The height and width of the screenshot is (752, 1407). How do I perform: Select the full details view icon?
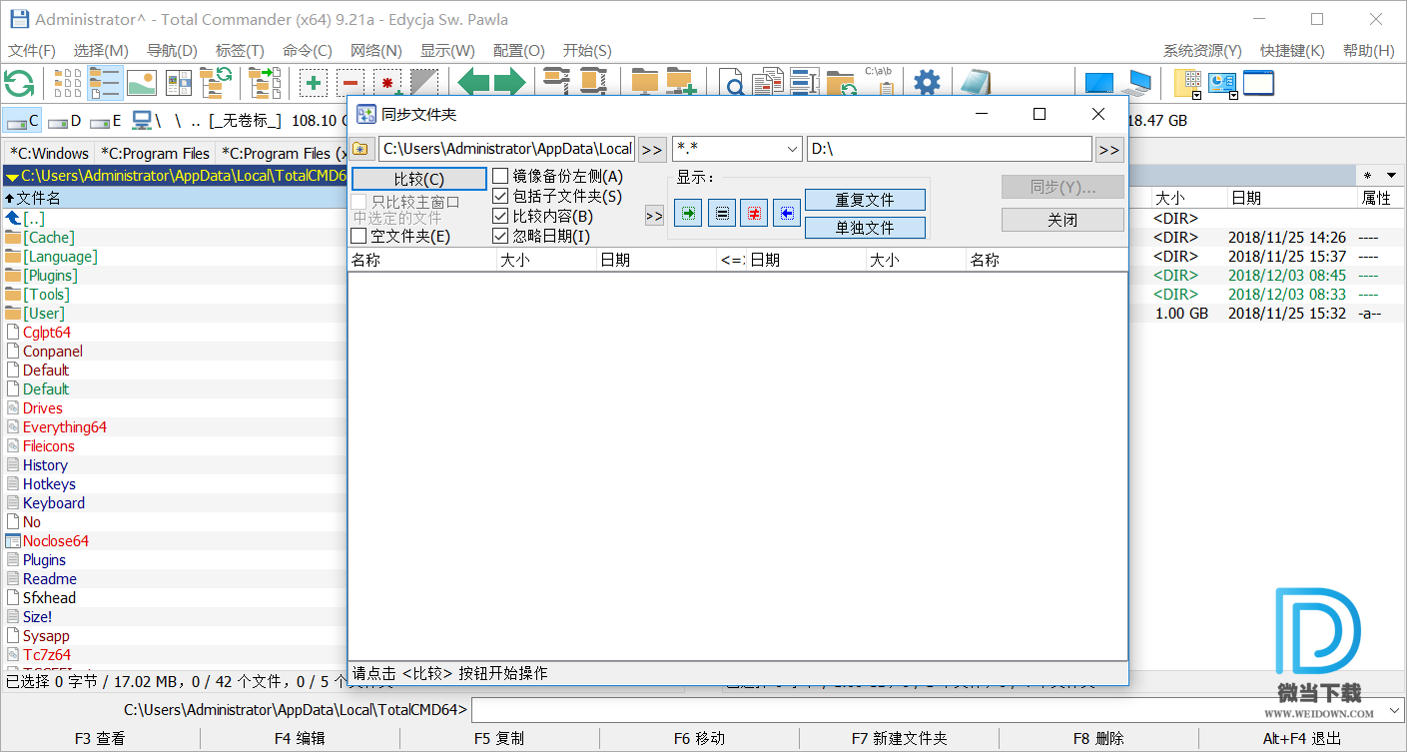pyautogui.click(x=105, y=83)
